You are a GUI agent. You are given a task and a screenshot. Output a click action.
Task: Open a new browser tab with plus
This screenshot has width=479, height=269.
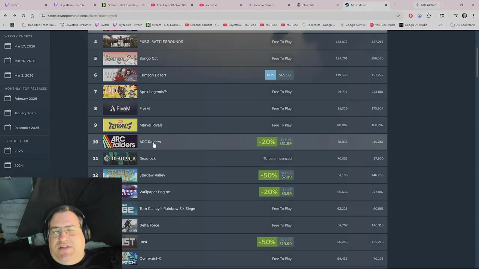[395, 5]
